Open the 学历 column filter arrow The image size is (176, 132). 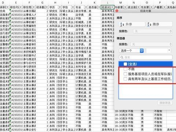[x=60, y=7]
